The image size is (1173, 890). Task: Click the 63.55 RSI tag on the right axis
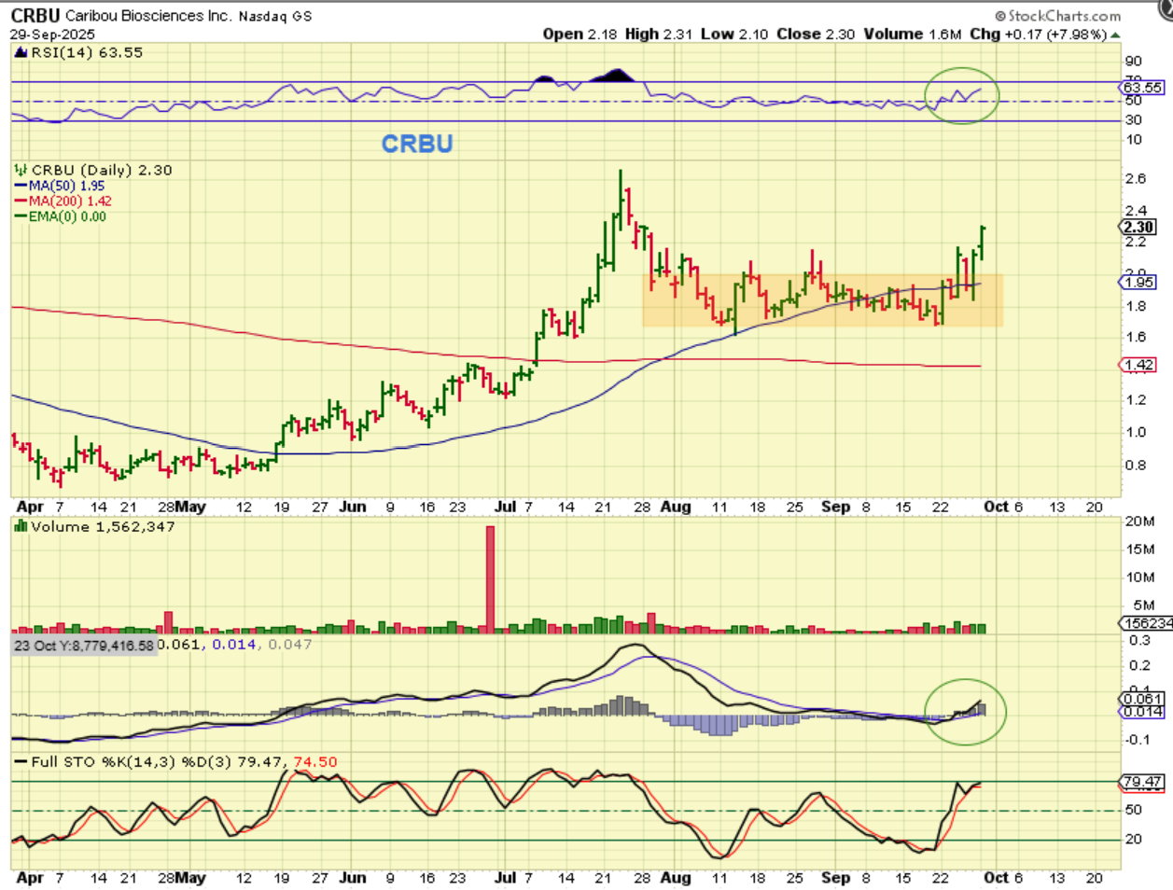coord(1143,87)
